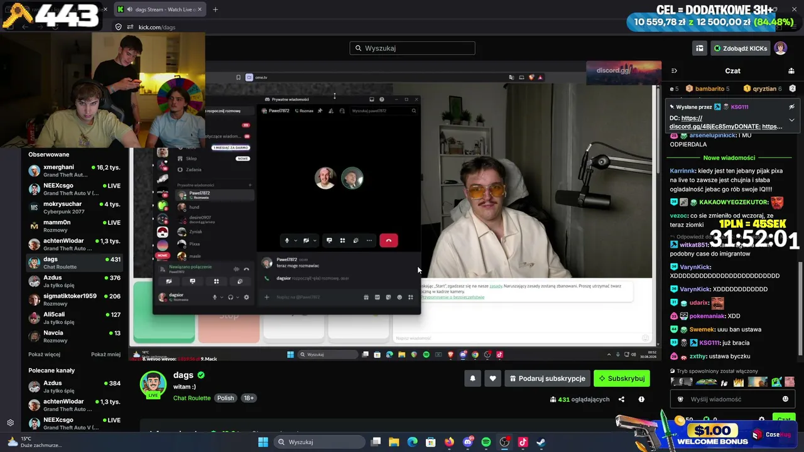The width and height of the screenshot is (804, 452).
Task: Expand the pinned message from KSG111
Action: 791,120
